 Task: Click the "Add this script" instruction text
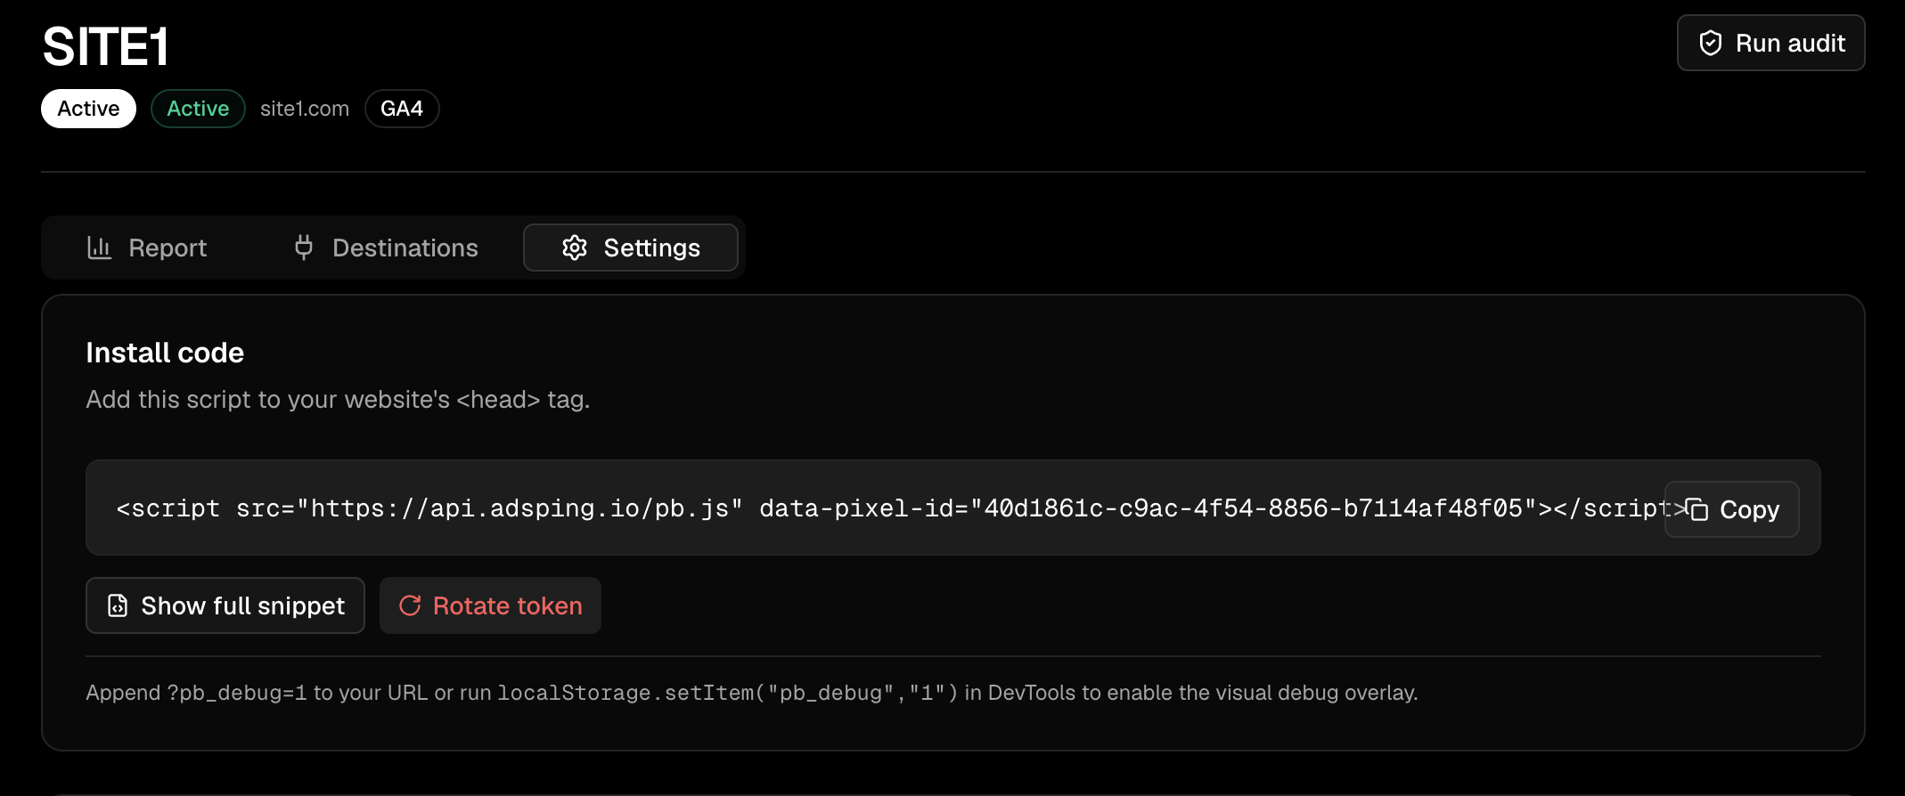[x=338, y=399]
